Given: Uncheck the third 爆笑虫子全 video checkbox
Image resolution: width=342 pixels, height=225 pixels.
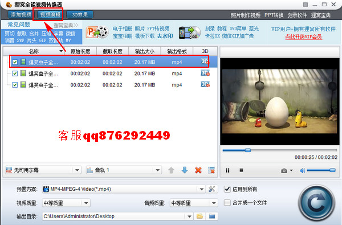Looking at the screenshot, I should pos(15,85).
